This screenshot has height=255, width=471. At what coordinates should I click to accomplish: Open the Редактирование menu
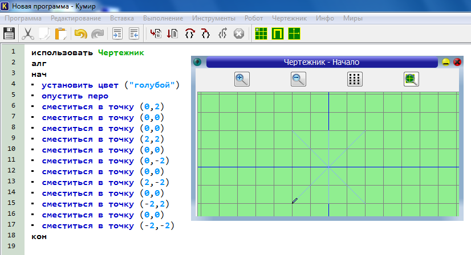76,18
